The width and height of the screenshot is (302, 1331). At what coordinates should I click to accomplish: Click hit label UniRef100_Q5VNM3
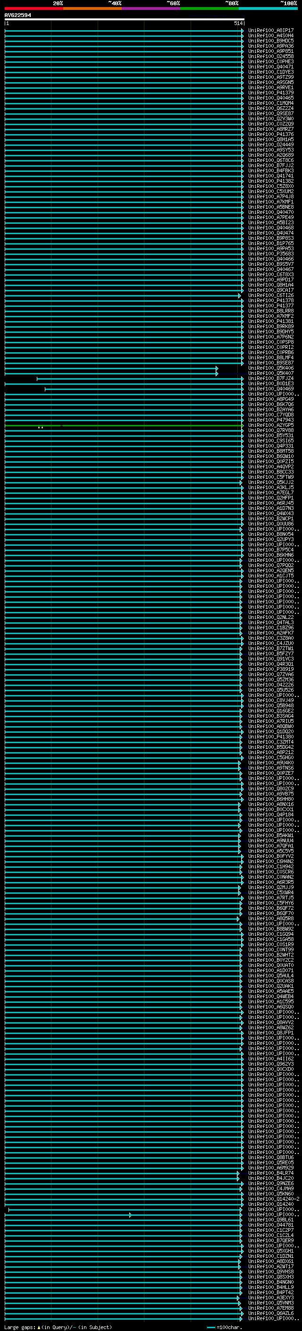[x=270, y=1303]
